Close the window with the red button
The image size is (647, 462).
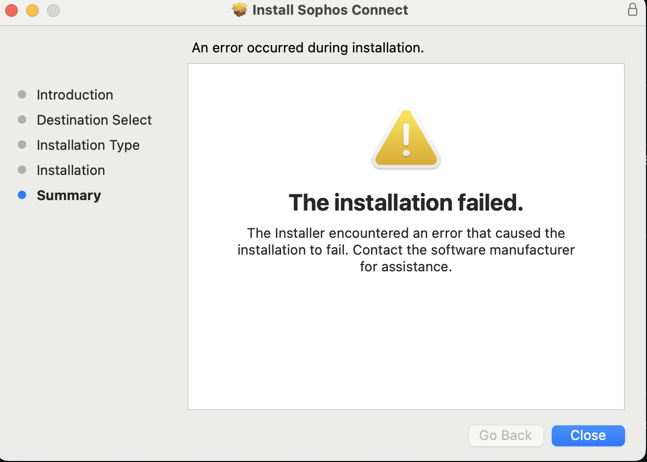(x=12, y=10)
